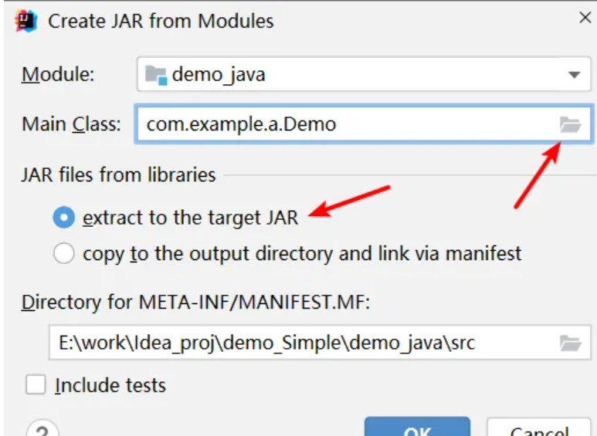Open folder browser for MANIFEST.MF directory
The width and height of the screenshot is (597, 436).
(x=570, y=343)
